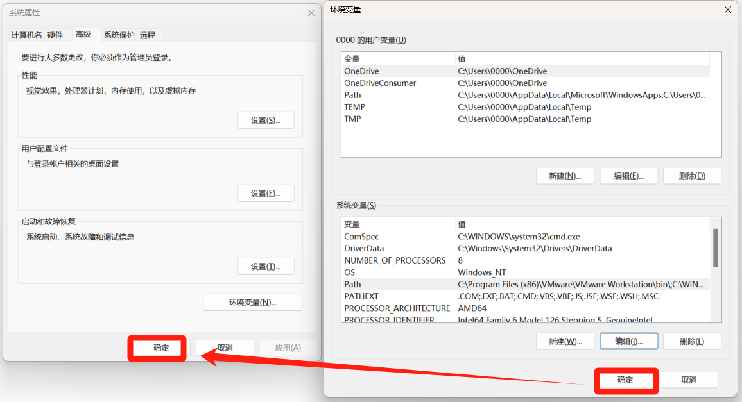Open startup and recovery 设置(T) button
Viewport: 742px width, 402px height.
(266, 267)
